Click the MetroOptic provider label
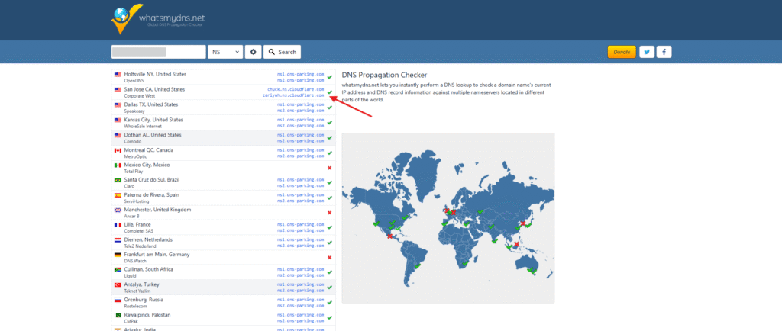782x331 pixels. [136, 156]
